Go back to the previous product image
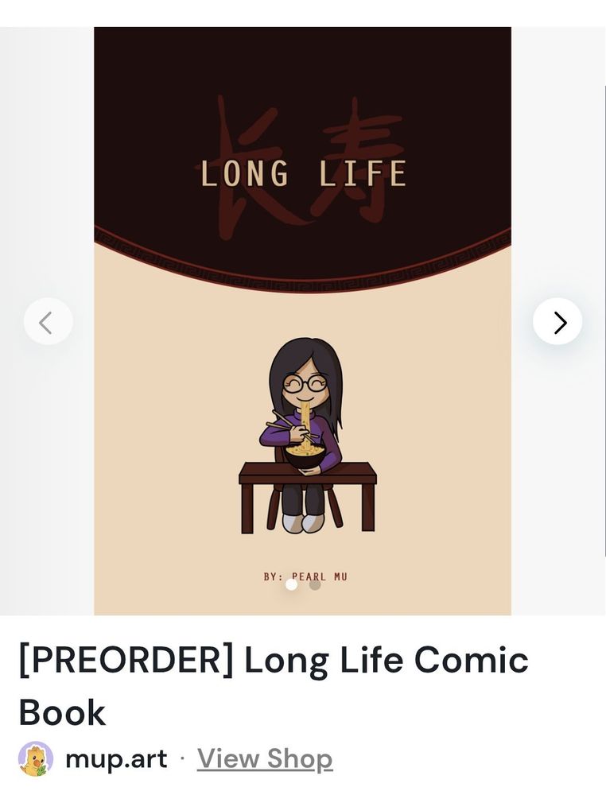The width and height of the screenshot is (606, 795). click(x=49, y=321)
